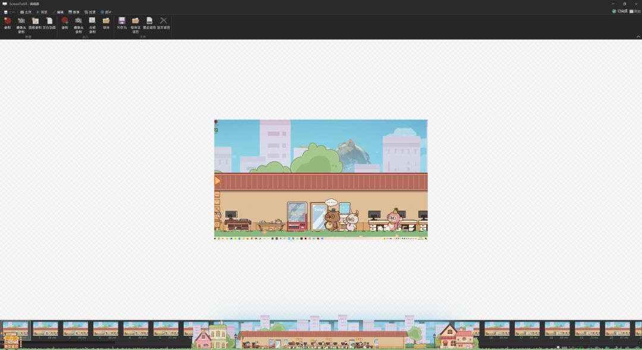Open the Home ribbon tab
Screen dimensions: 642x350
[x=26, y=12]
